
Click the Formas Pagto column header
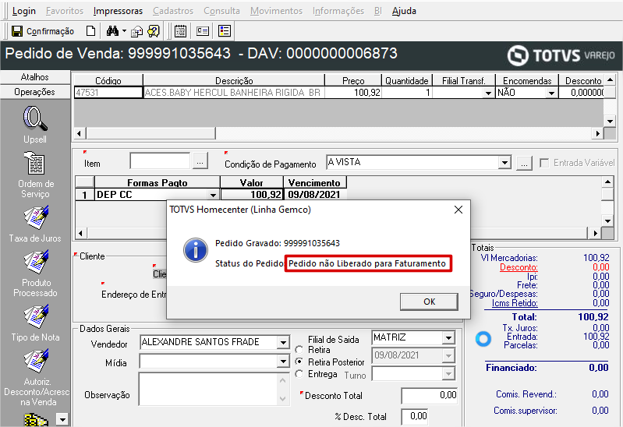(x=158, y=182)
